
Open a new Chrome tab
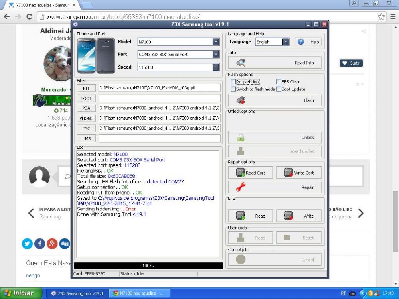coord(87,5)
